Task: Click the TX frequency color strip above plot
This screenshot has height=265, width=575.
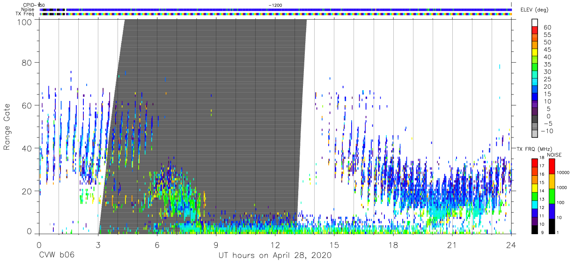Action: 275,14
